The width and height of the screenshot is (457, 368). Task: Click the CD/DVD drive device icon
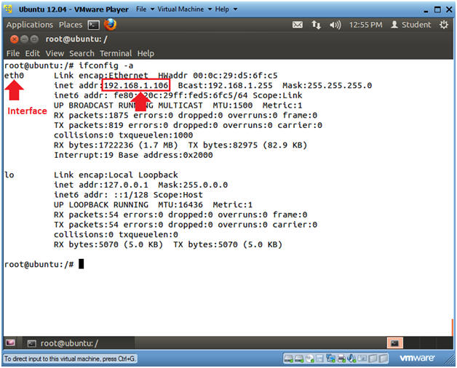[x=309, y=359]
